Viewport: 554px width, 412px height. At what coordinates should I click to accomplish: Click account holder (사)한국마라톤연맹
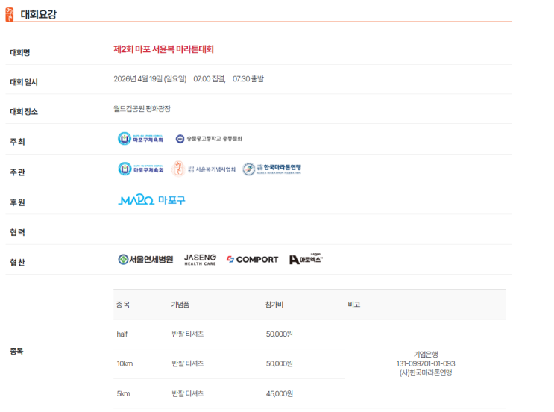426,372
